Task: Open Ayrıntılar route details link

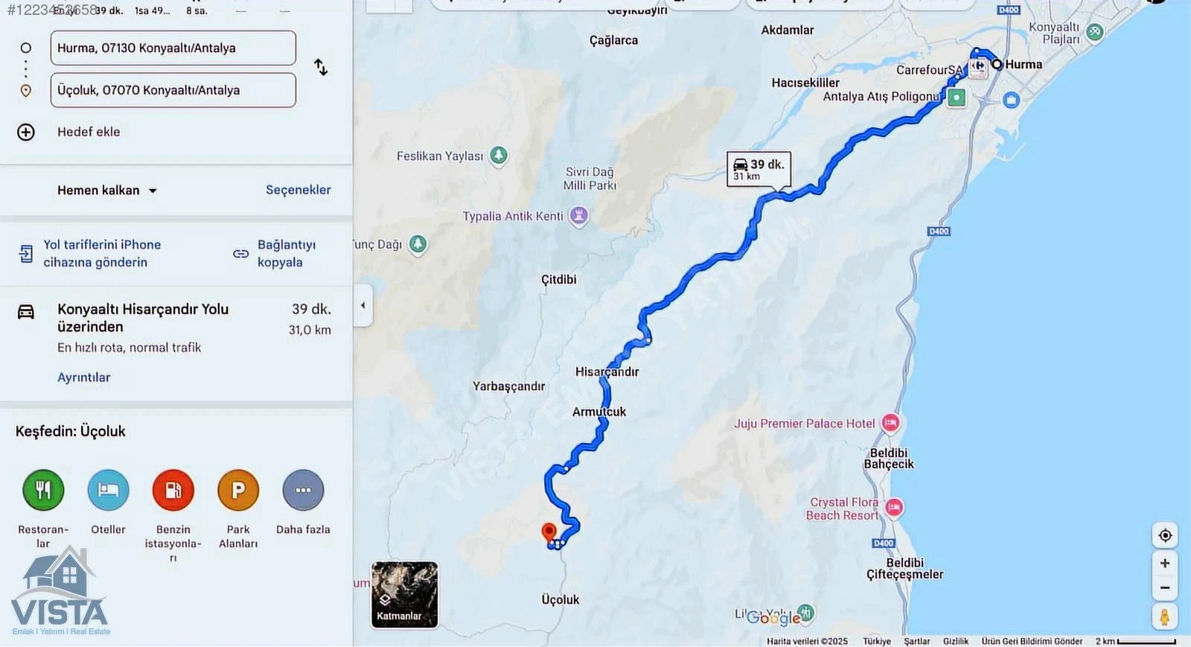Action: (84, 377)
